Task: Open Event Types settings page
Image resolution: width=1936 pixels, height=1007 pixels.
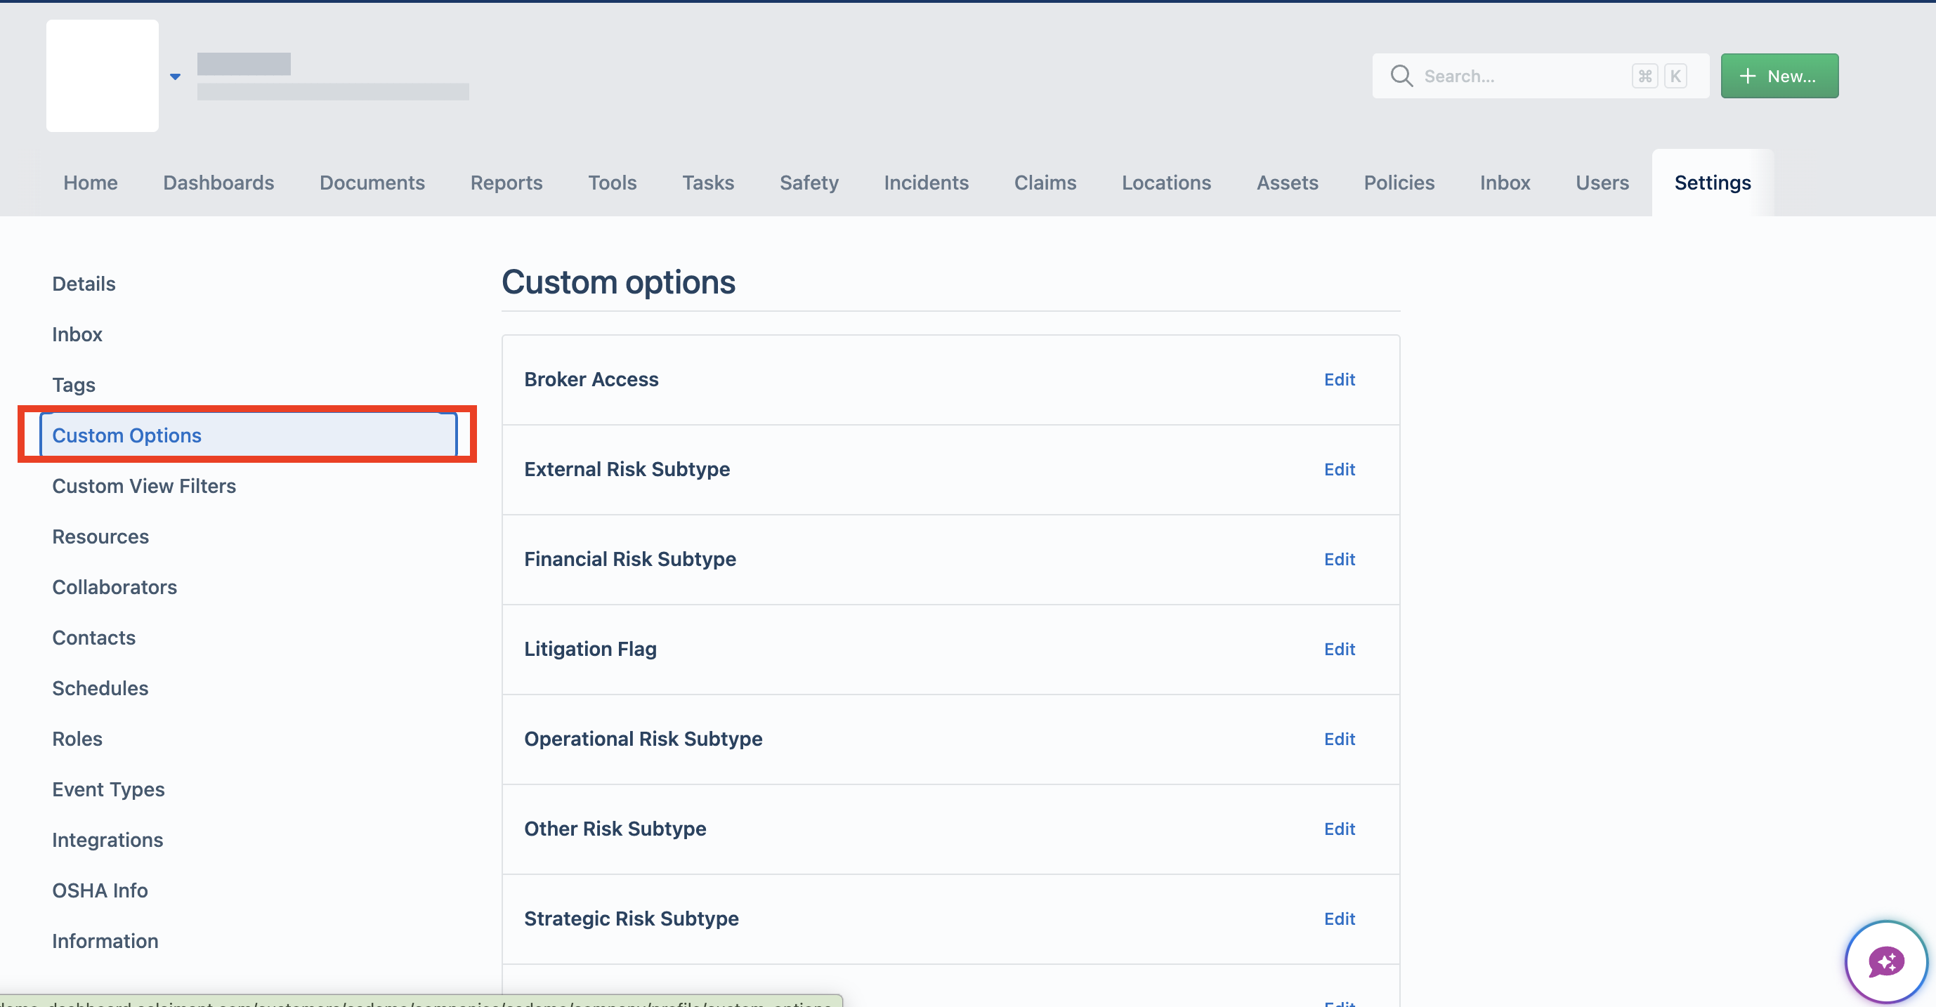Action: coord(108,789)
